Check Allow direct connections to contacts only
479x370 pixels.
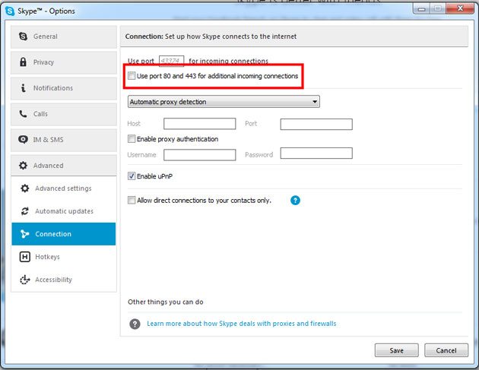pos(132,201)
